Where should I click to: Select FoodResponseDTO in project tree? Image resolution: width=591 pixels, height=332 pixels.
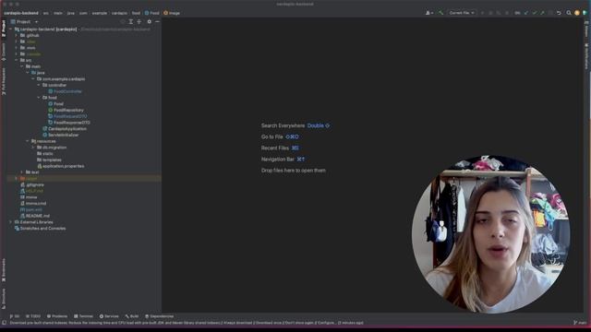pyautogui.click(x=69, y=123)
